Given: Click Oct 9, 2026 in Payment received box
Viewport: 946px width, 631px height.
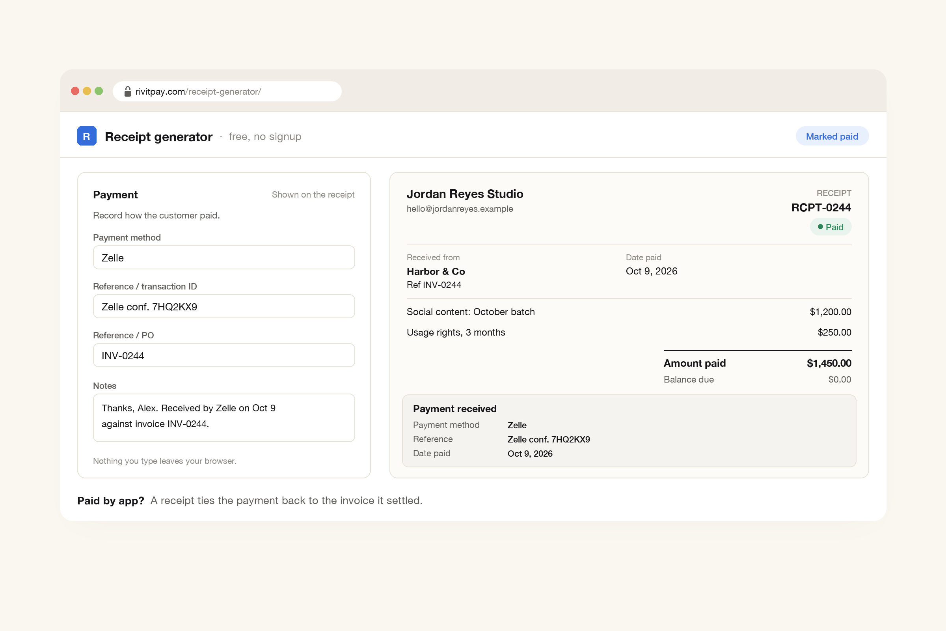Looking at the screenshot, I should [x=530, y=454].
